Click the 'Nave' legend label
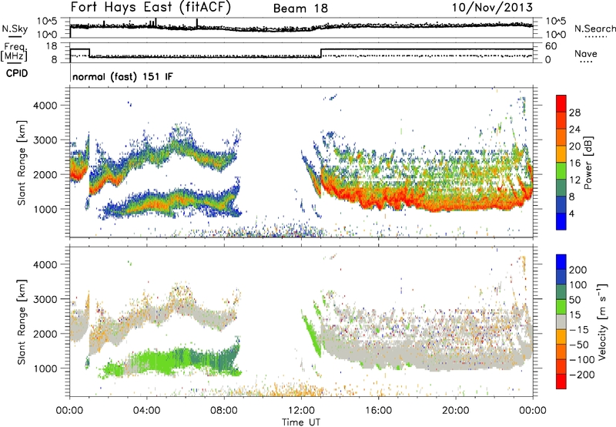The width and height of the screenshot is (616, 427). [x=586, y=53]
